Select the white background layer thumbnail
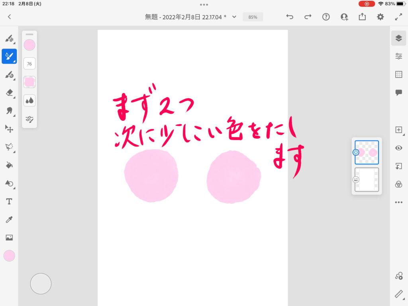The height and width of the screenshot is (306, 408). 367,179
